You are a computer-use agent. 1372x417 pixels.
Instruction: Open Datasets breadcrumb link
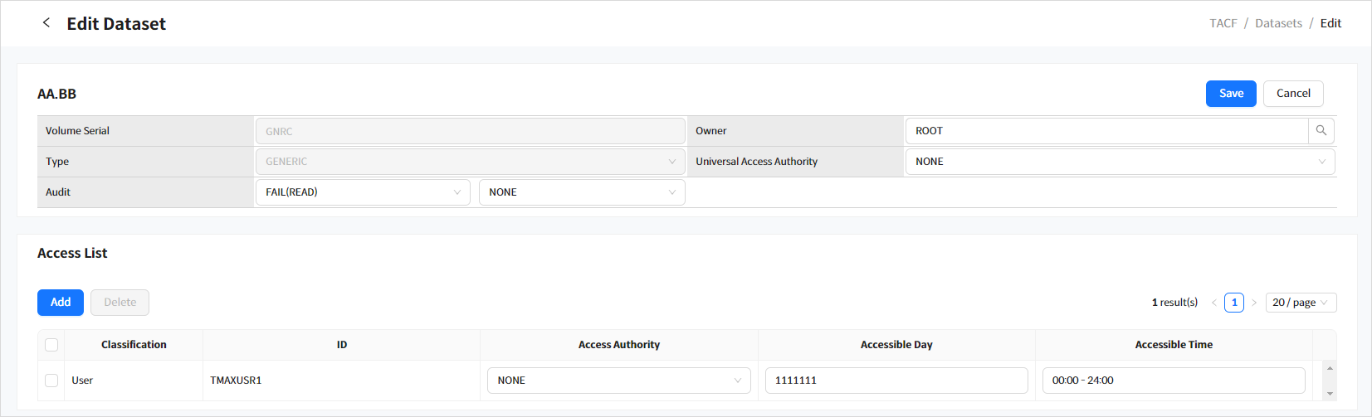coord(1278,23)
